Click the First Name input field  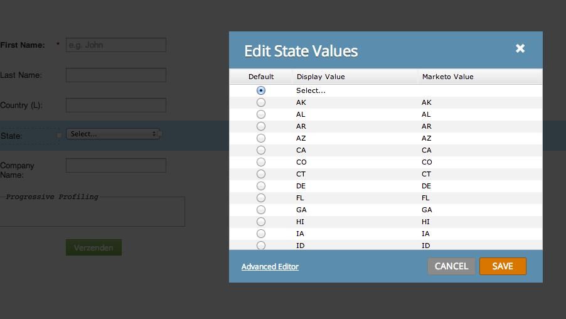tap(116, 45)
